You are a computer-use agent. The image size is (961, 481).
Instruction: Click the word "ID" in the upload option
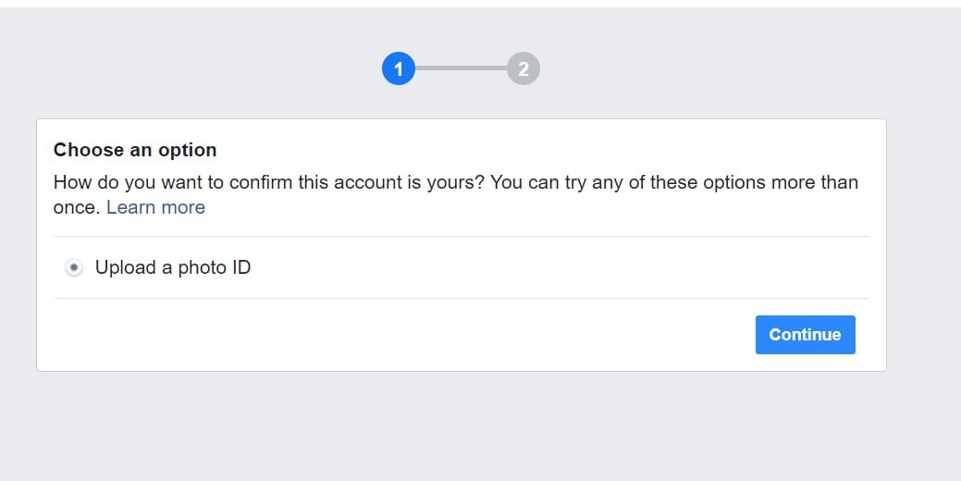(240, 267)
